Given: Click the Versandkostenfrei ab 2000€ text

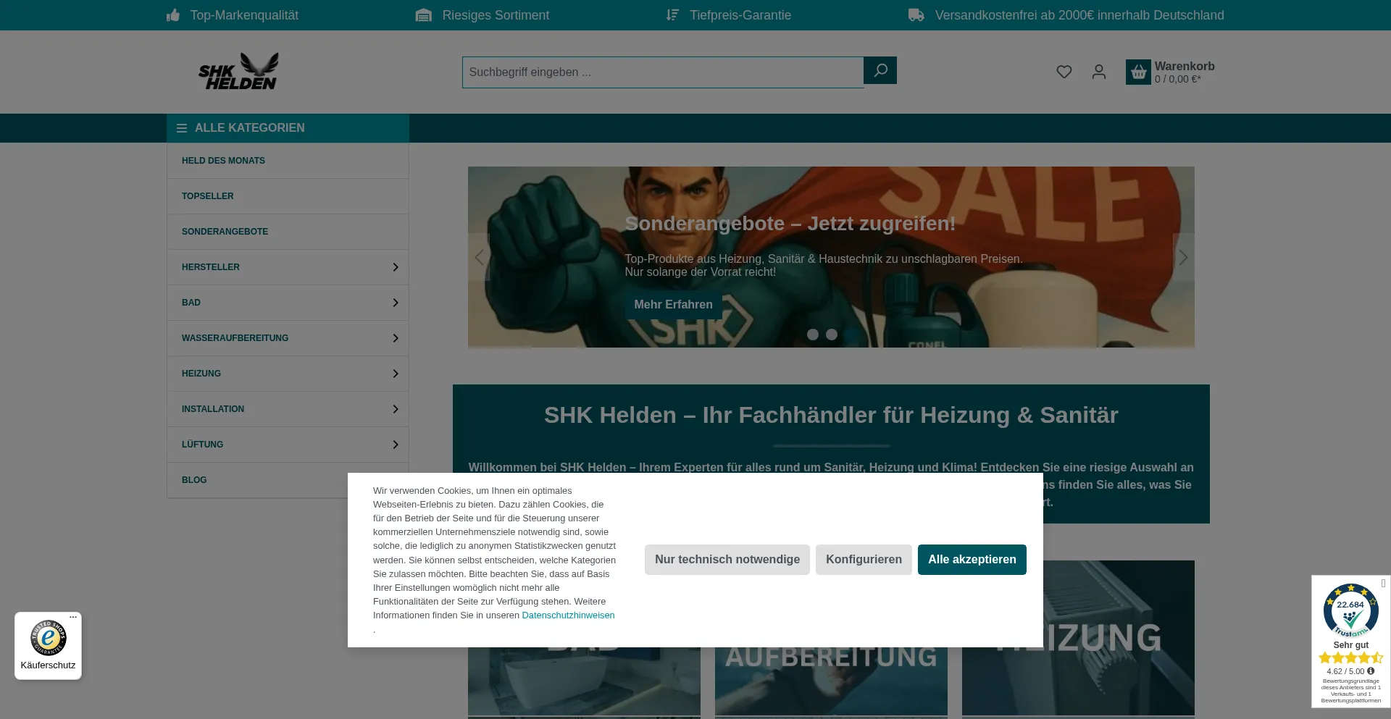Looking at the screenshot, I should (1079, 15).
